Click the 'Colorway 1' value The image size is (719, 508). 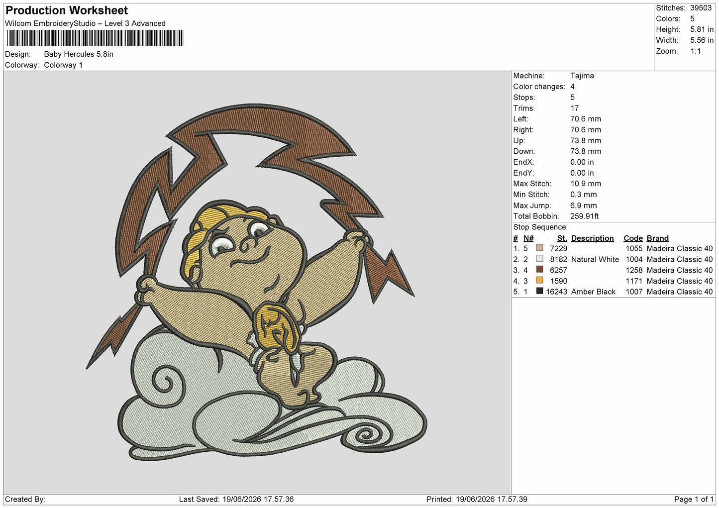63,65
